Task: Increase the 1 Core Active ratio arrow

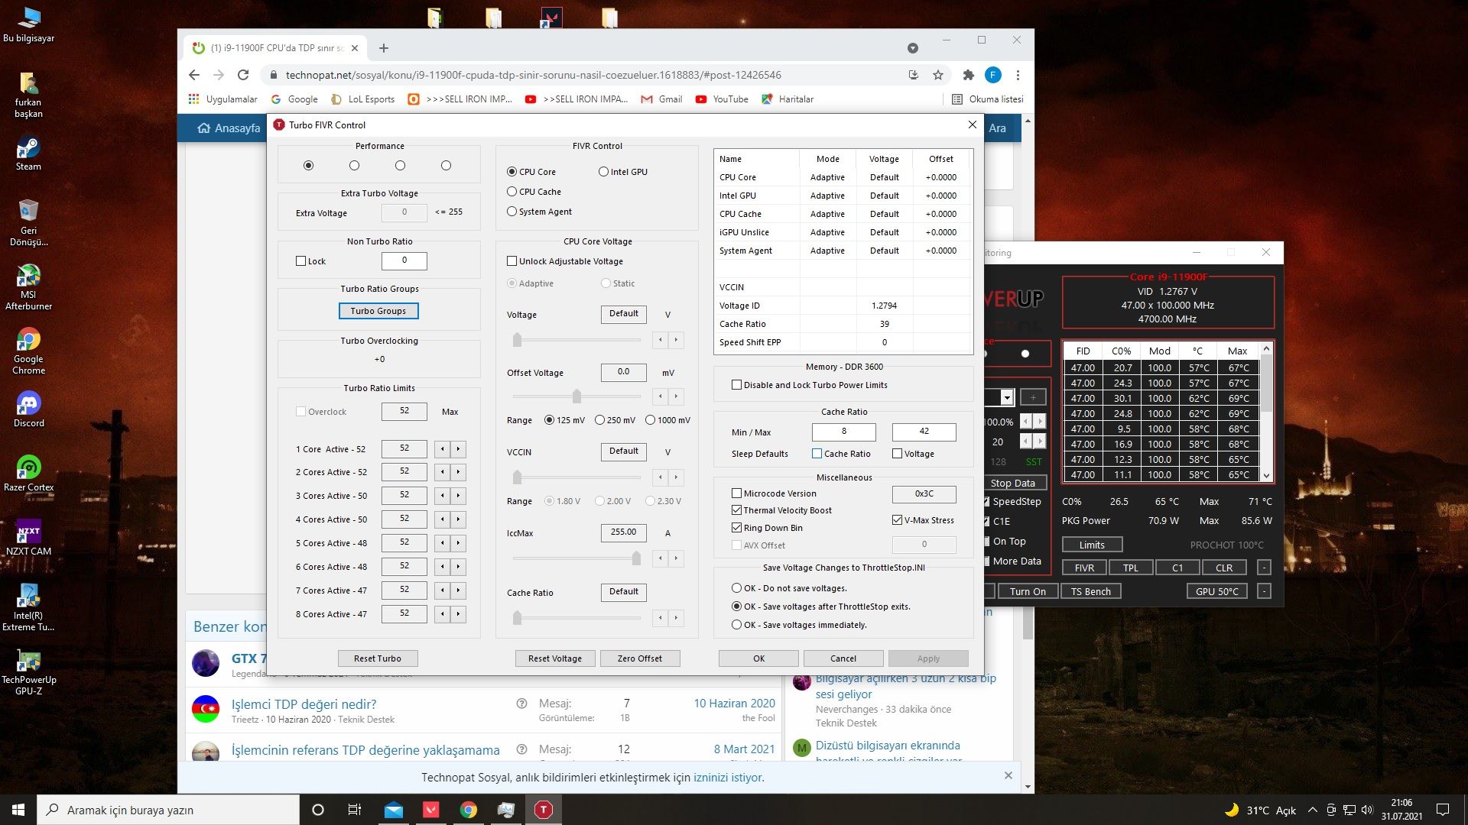Action: 458,449
